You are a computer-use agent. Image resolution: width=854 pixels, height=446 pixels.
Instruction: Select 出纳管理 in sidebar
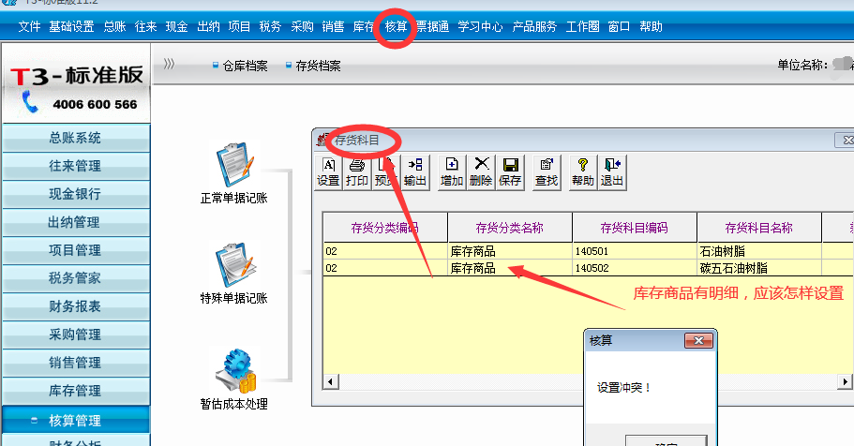click(x=76, y=222)
